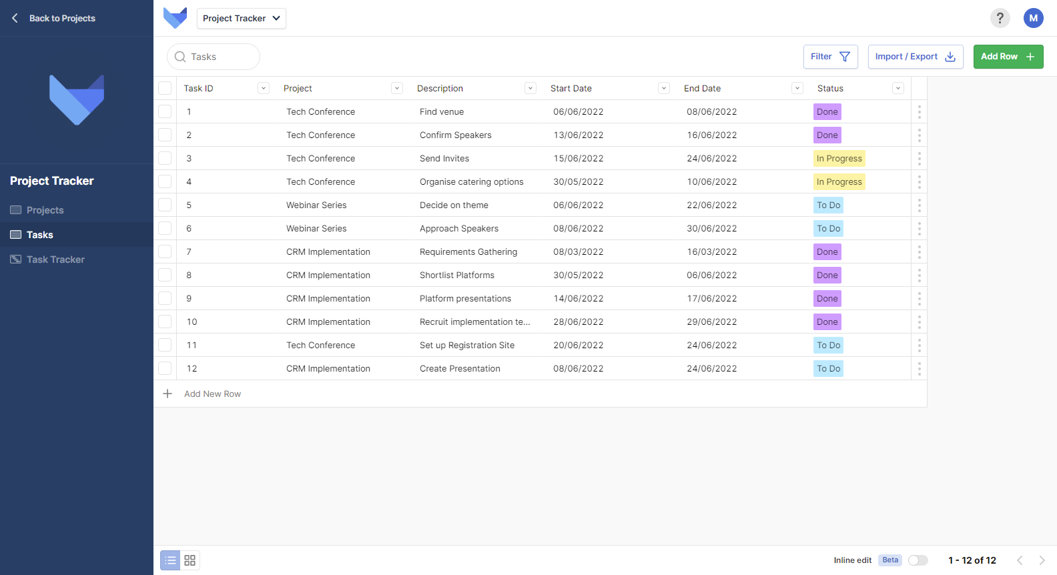
Task: Click the search magnifier icon
Action: point(180,57)
